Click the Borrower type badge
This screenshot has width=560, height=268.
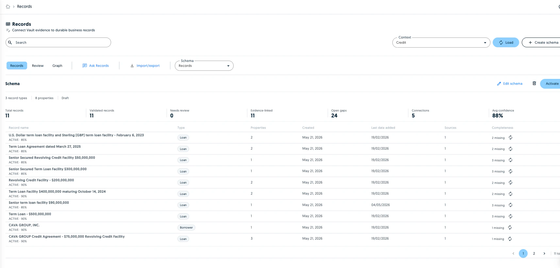[x=186, y=228]
